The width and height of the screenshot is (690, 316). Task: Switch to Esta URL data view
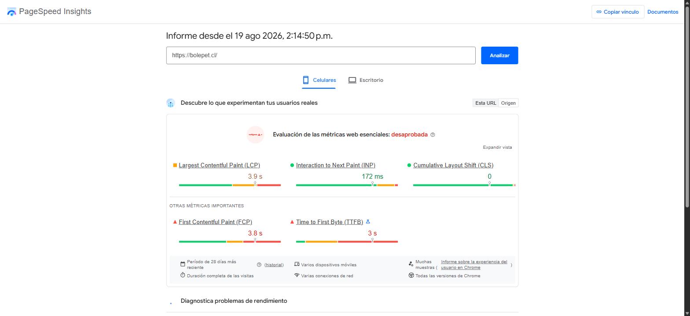tap(486, 103)
